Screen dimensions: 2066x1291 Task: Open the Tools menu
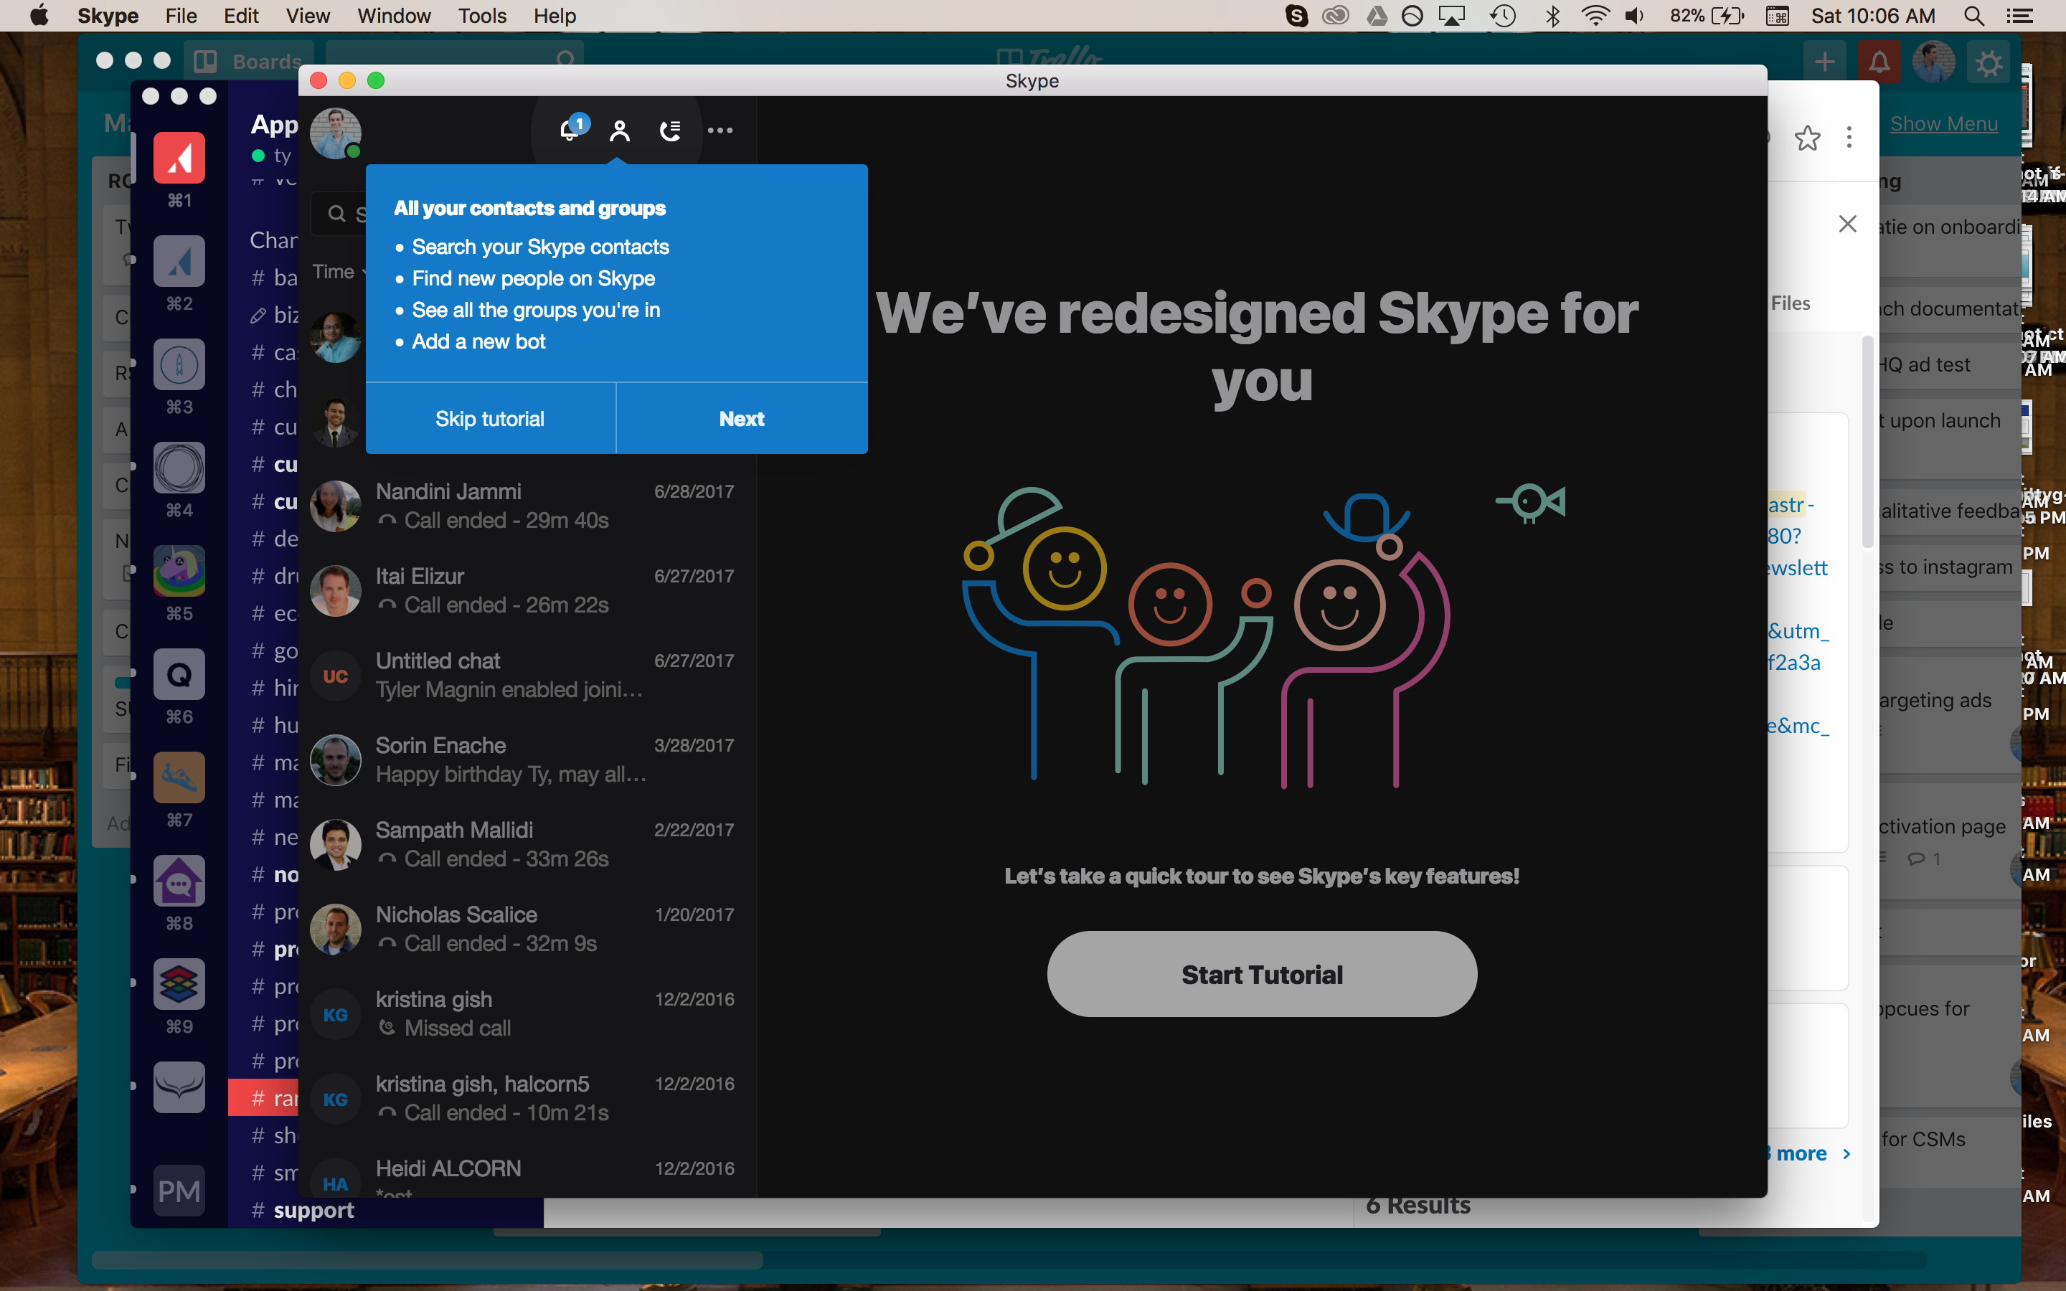tap(482, 15)
